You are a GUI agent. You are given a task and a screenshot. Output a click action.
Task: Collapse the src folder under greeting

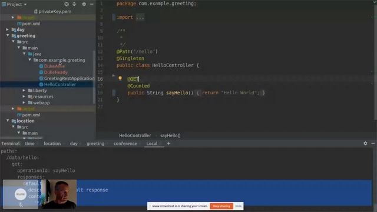(13, 42)
